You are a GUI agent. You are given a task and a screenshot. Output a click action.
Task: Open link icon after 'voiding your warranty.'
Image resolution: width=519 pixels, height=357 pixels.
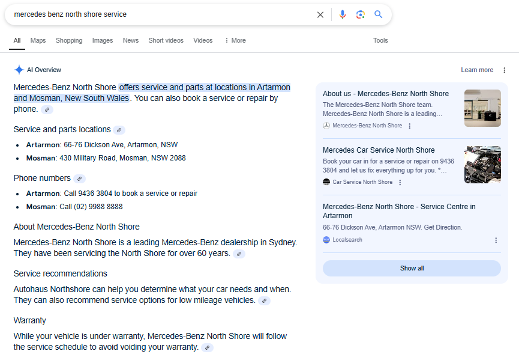point(207,347)
